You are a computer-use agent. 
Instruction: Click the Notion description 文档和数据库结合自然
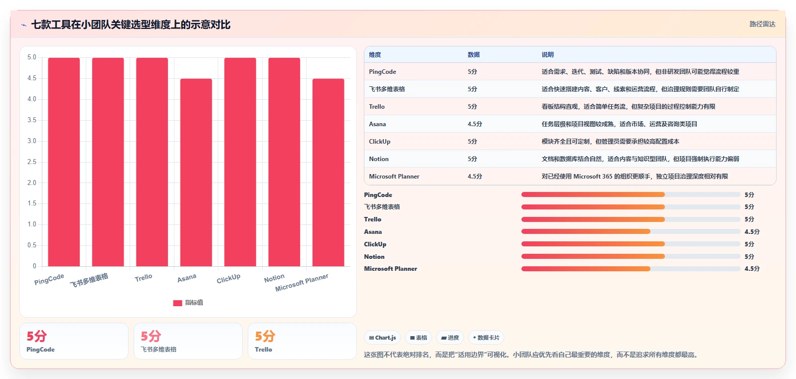click(640, 159)
